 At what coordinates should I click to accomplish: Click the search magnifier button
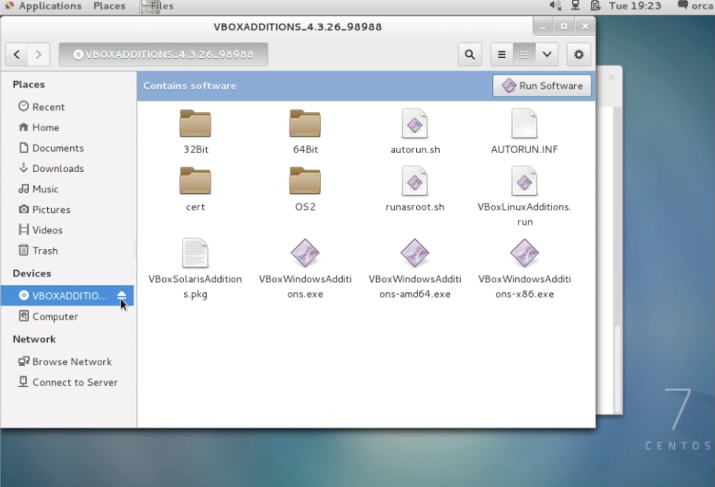(x=470, y=55)
